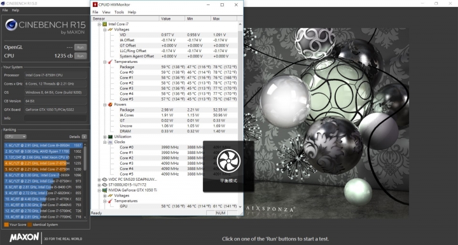Collapse the NVIDIA GeForce GTX 1050 Ti node
Image resolution: width=458 pixels, height=245 pixels.
point(99,190)
